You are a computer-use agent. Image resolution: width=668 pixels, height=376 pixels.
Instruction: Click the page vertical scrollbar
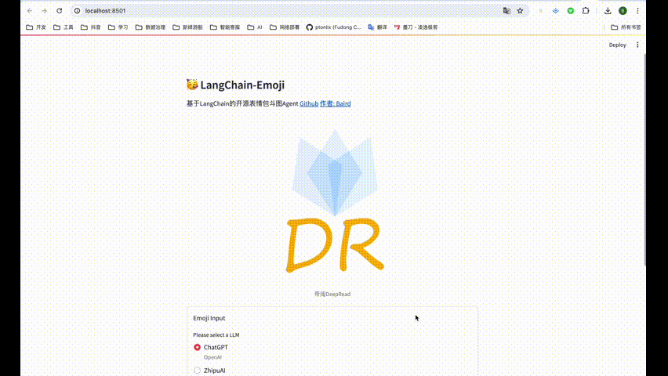[644, 160]
